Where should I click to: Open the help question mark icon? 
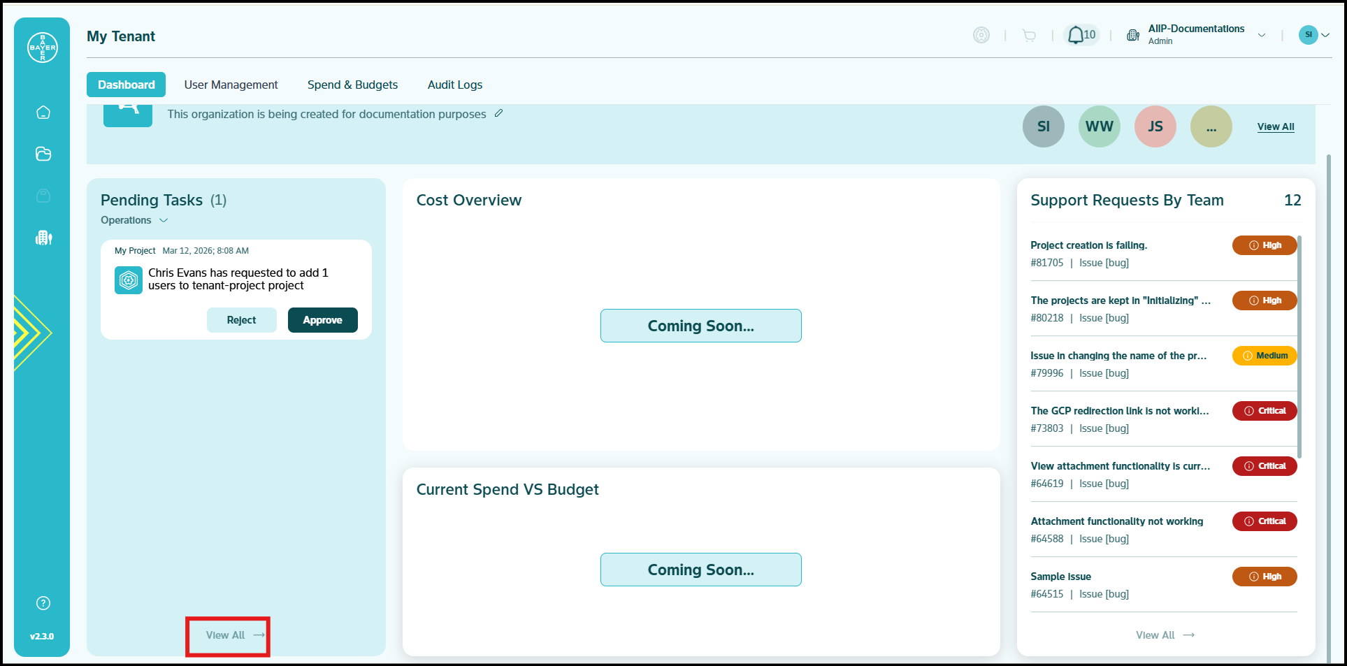[43, 603]
